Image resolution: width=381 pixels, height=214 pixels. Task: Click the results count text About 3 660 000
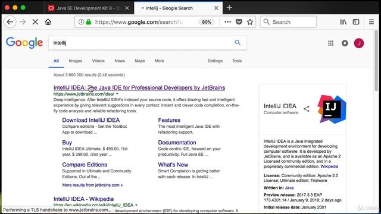click(89, 75)
